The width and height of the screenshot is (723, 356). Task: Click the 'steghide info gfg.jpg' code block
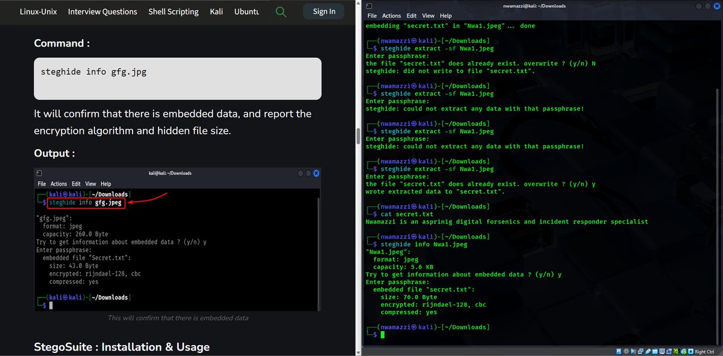(x=178, y=79)
